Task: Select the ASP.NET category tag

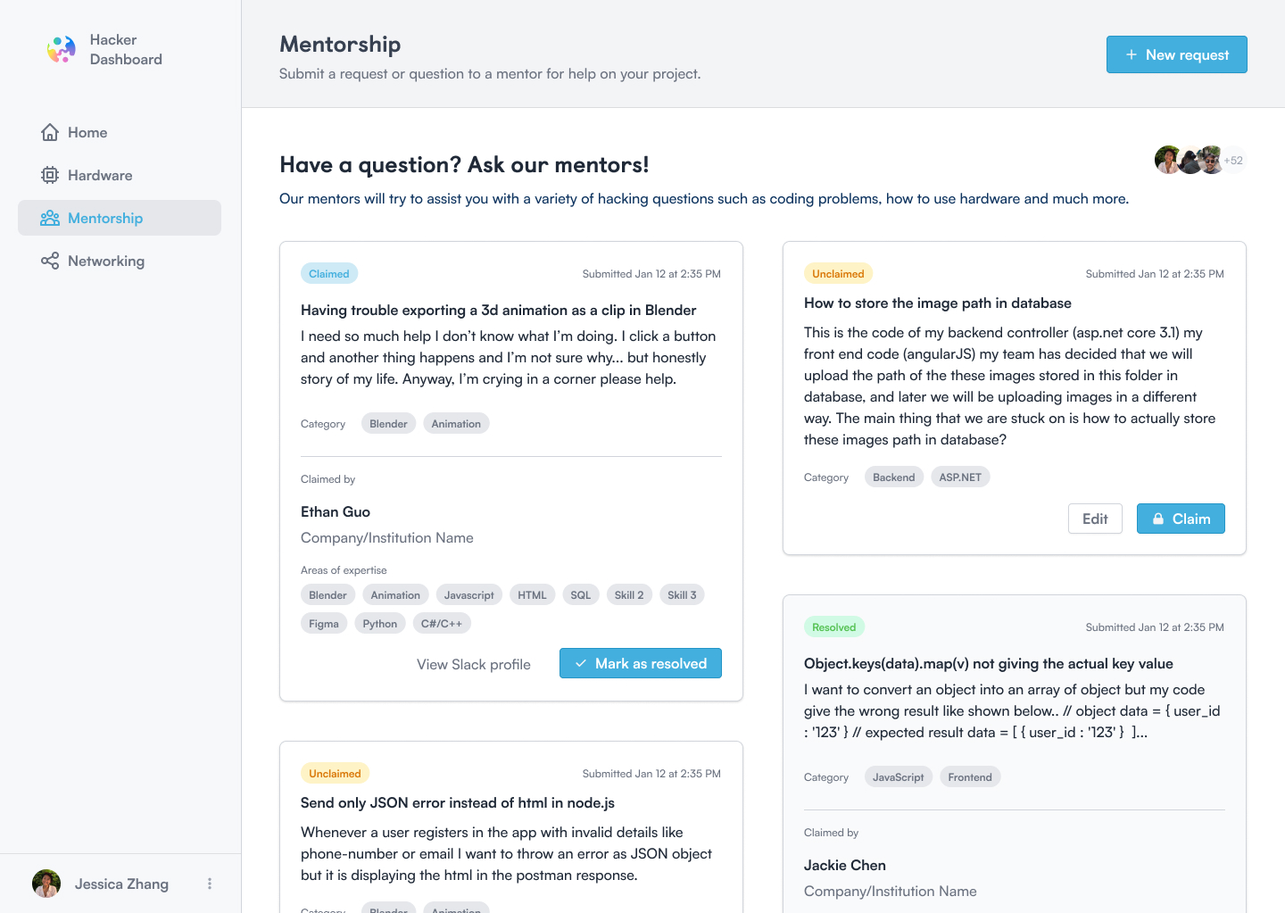Action: point(959,477)
